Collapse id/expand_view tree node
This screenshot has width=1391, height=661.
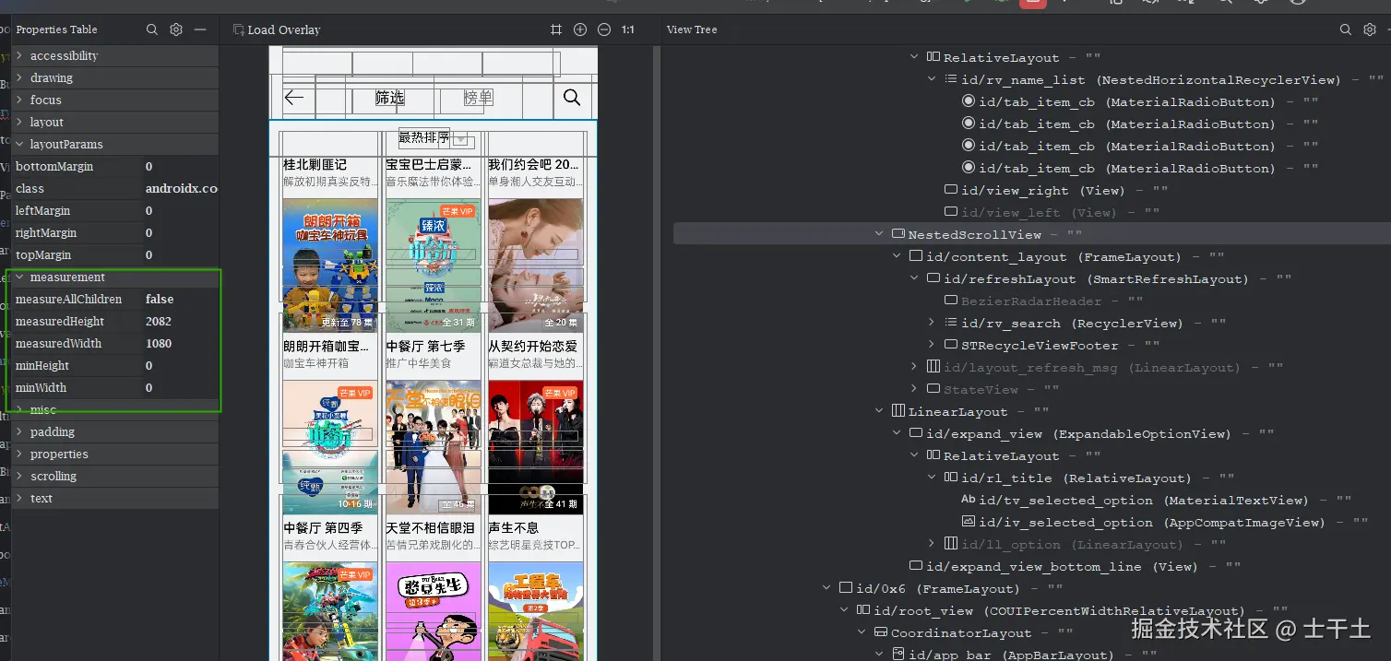(897, 434)
